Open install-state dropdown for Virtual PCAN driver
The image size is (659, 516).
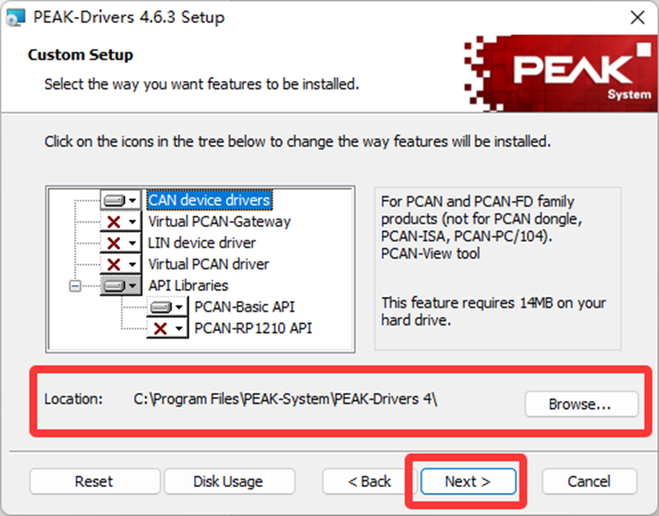pos(120,264)
